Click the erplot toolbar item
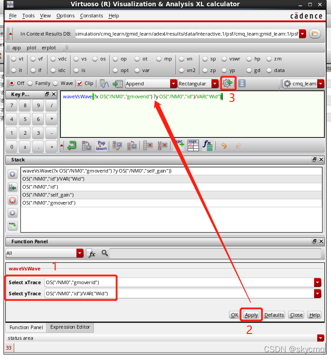331x358 pixels. pyautogui.click(x=48, y=48)
